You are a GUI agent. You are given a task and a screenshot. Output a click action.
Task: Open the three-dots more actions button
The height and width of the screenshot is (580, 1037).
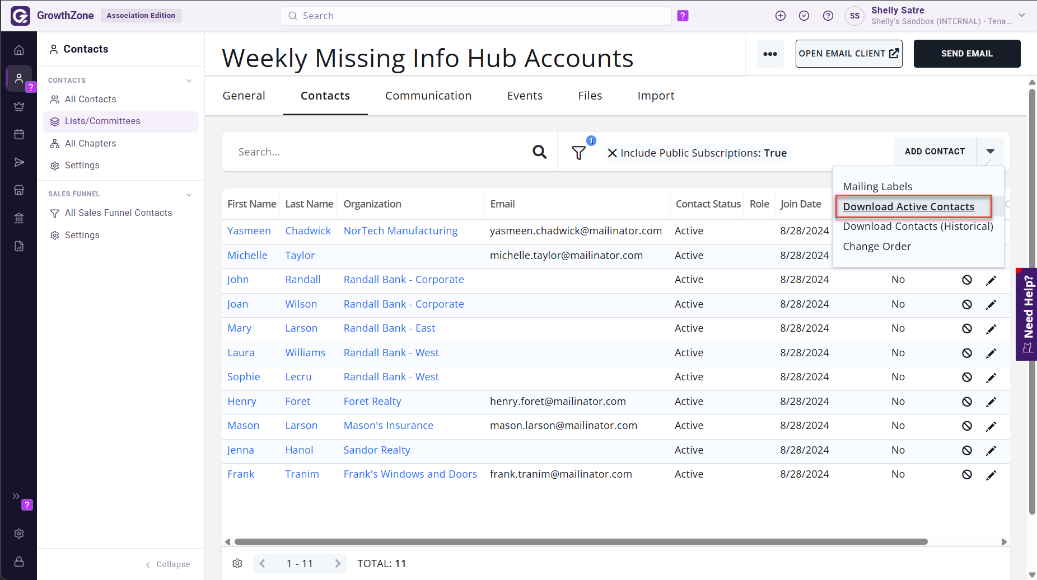click(770, 54)
